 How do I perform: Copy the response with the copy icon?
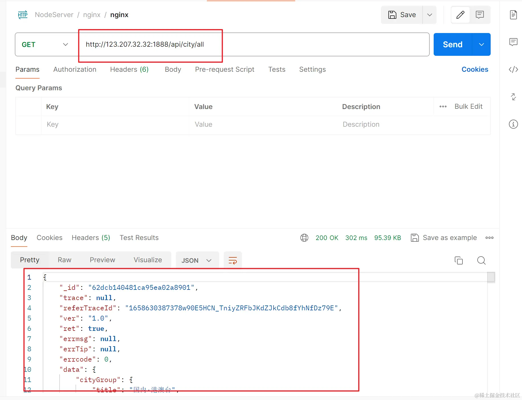pos(459,260)
